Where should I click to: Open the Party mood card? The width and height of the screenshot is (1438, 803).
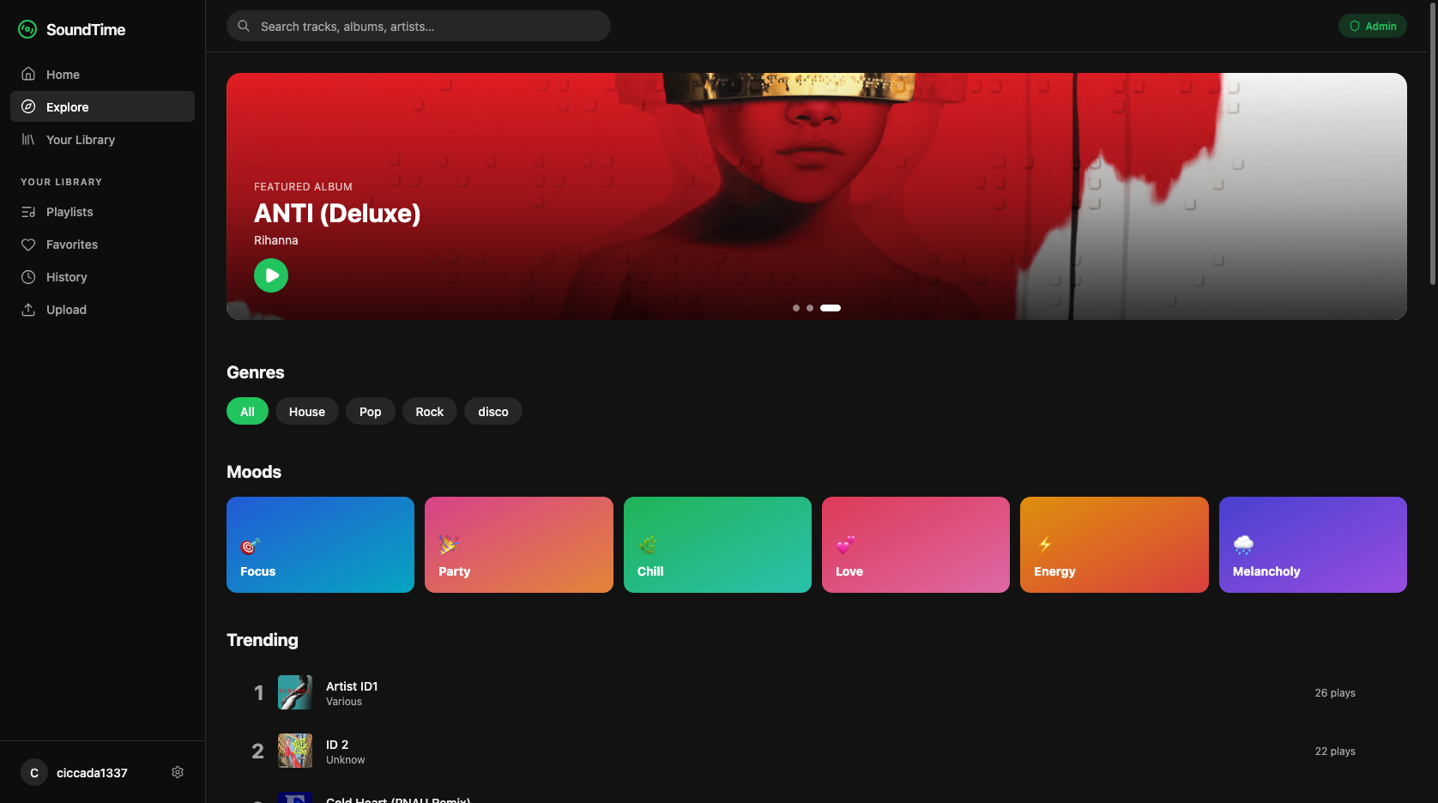519,544
